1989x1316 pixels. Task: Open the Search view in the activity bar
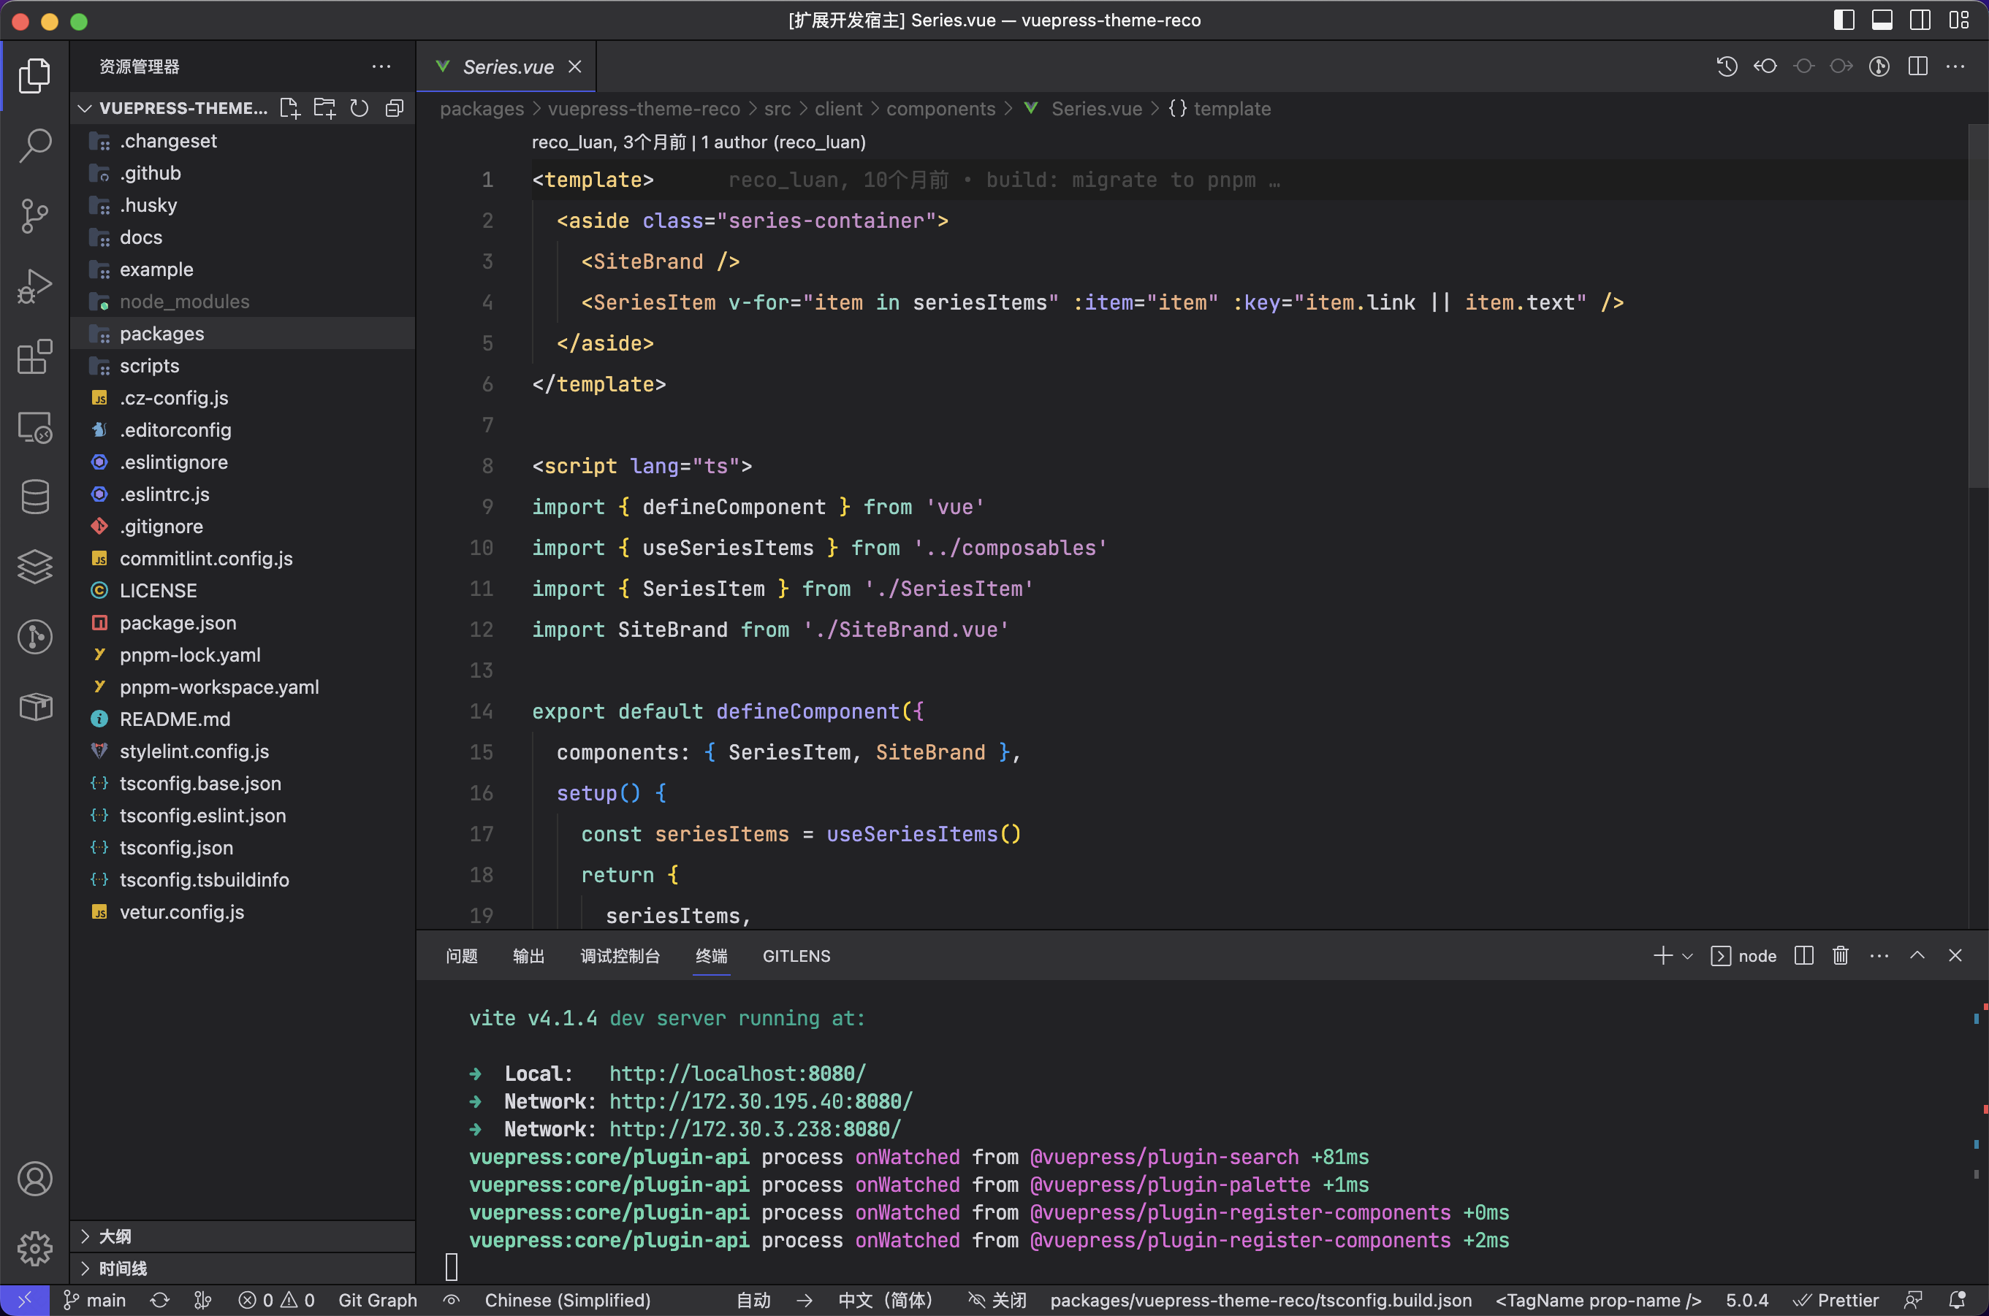click(x=34, y=145)
